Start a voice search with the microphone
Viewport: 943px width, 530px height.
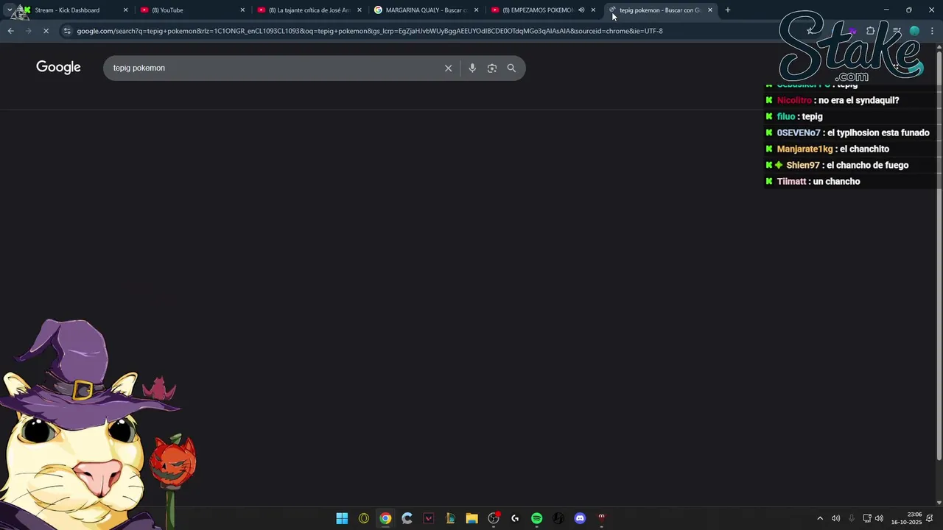pyautogui.click(x=472, y=68)
